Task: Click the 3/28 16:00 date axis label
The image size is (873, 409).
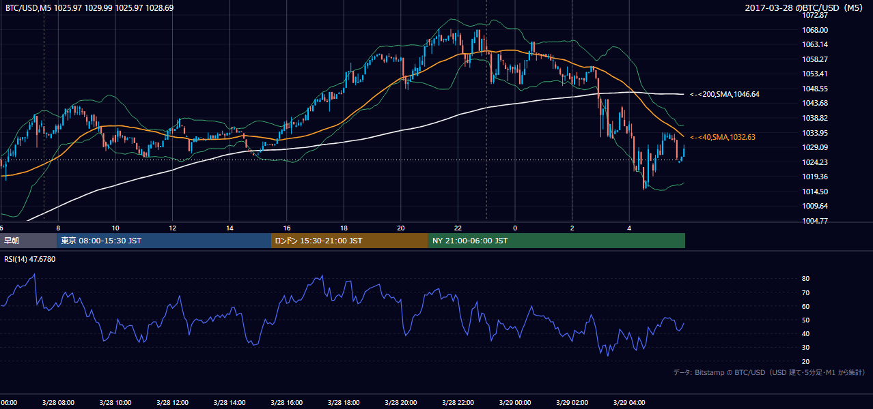Action: [x=286, y=402]
